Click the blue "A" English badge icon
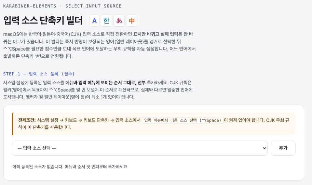Image resolution: width=312 pixels, height=185 pixels. (94, 21)
